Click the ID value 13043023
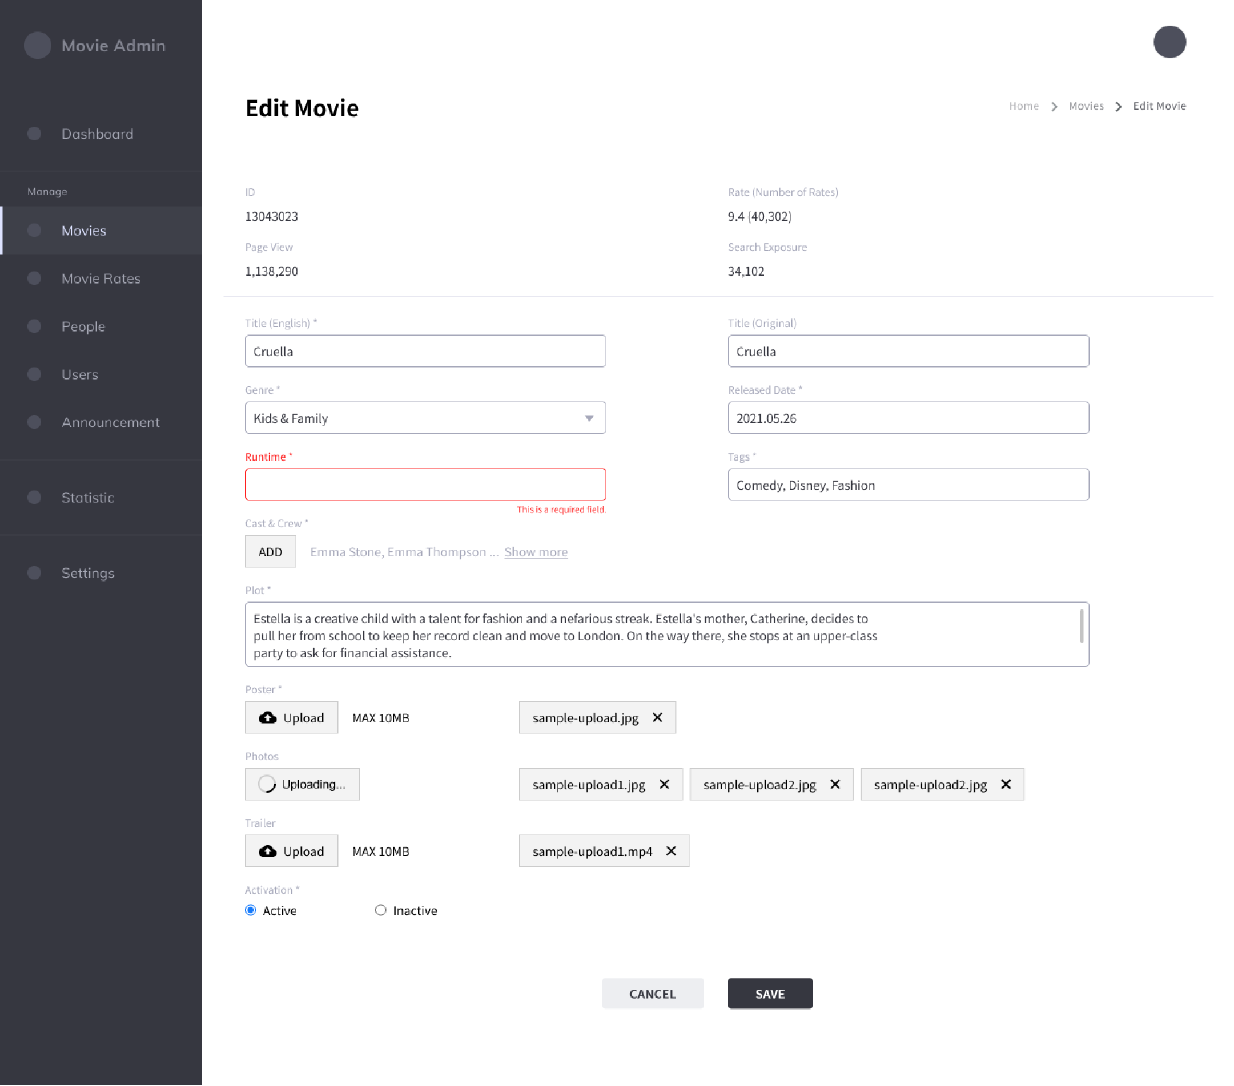Viewport: 1234px width, 1086px height. [272, 216]
